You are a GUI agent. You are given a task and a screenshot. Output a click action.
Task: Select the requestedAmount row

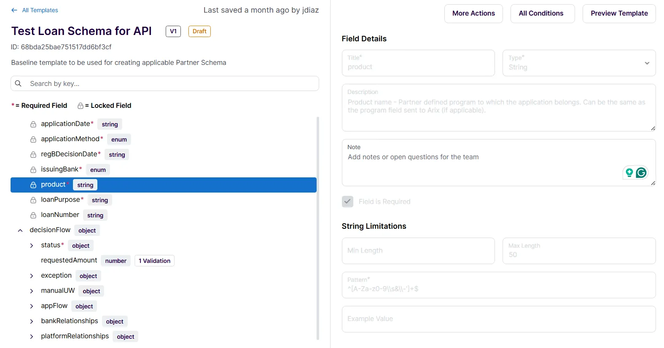click(x=164, y=261)
